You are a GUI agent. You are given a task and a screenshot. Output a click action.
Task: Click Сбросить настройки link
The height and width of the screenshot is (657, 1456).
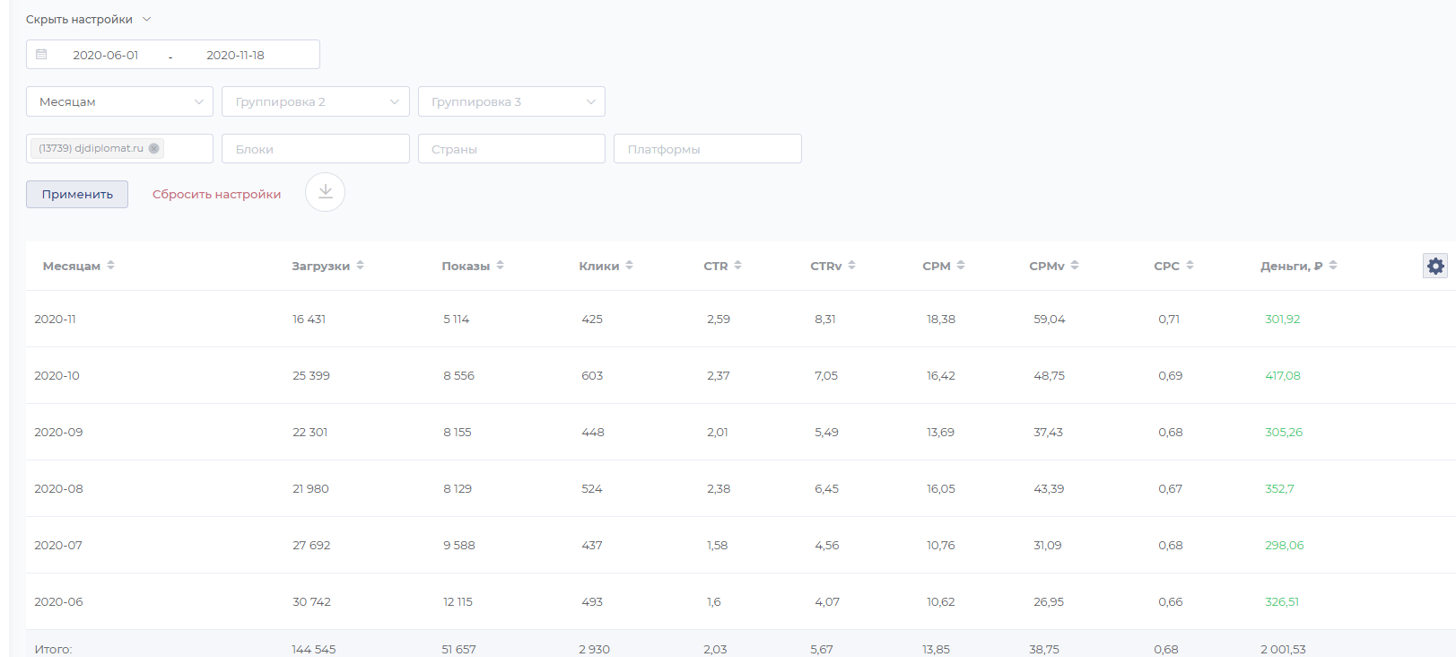[216, 195]
